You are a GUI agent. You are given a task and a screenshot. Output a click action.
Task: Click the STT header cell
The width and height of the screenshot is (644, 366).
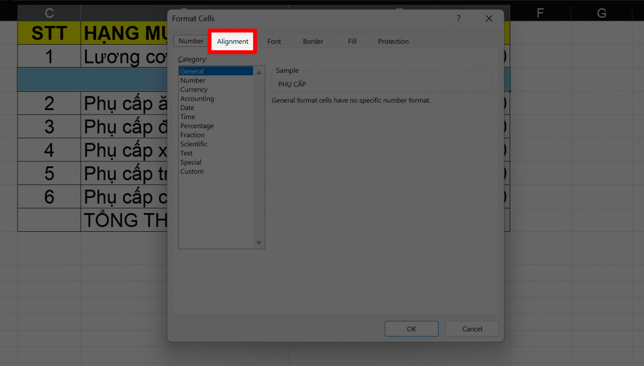click(x=49, y=33)
